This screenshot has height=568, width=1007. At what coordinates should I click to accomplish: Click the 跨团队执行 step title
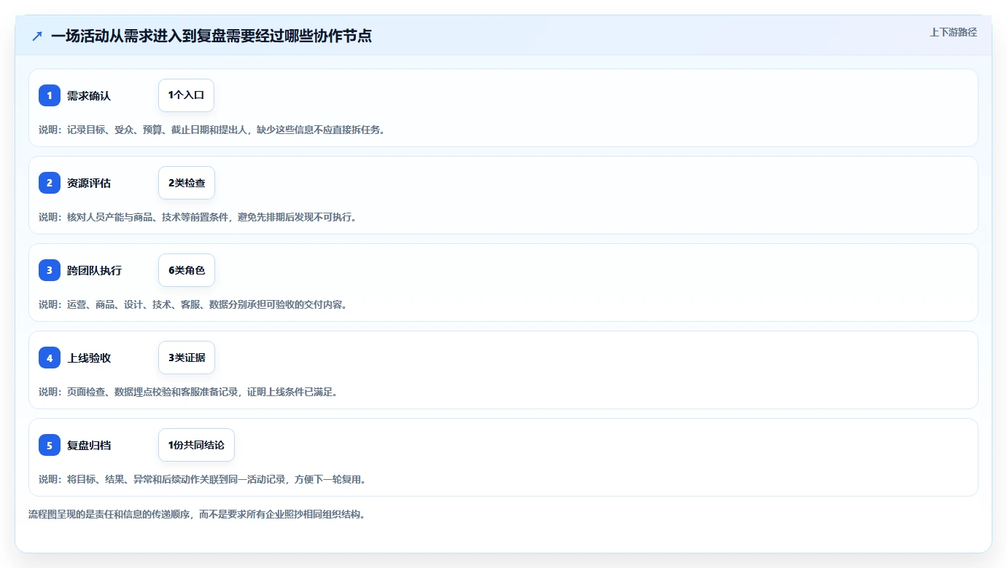pyautogui.click(x=94, y=270)
